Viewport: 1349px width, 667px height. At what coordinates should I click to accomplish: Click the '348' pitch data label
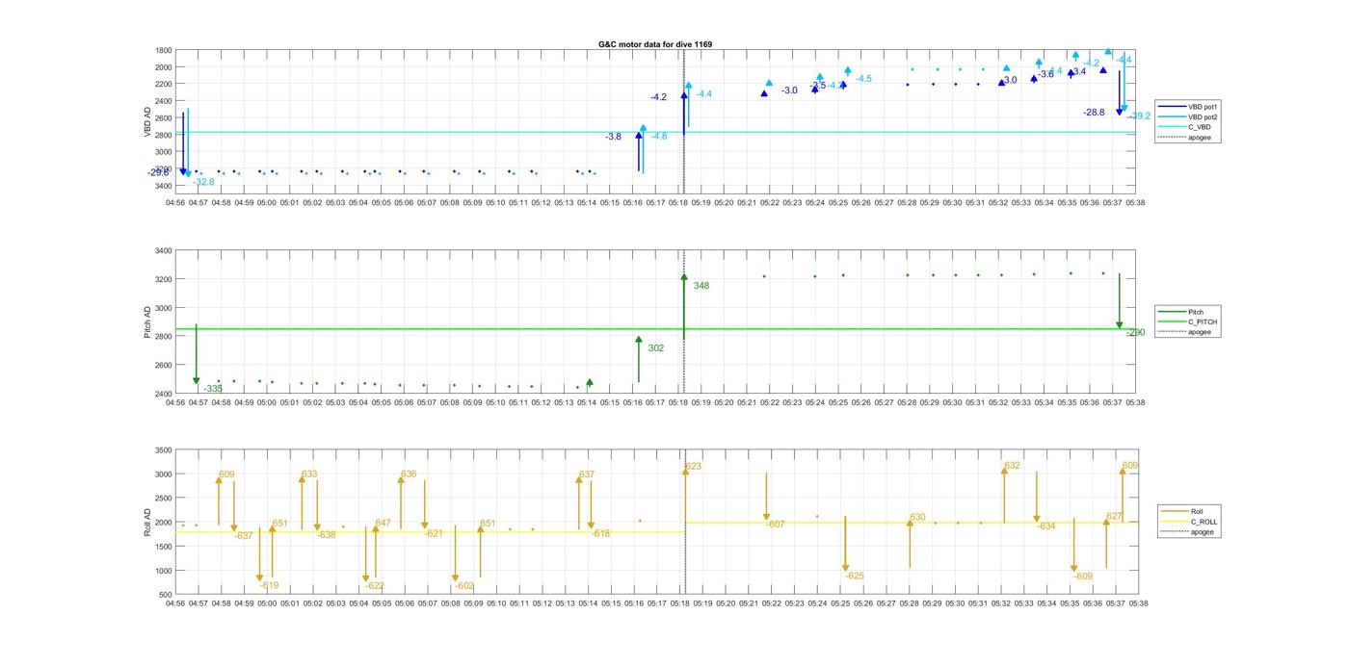click(701, 286)
